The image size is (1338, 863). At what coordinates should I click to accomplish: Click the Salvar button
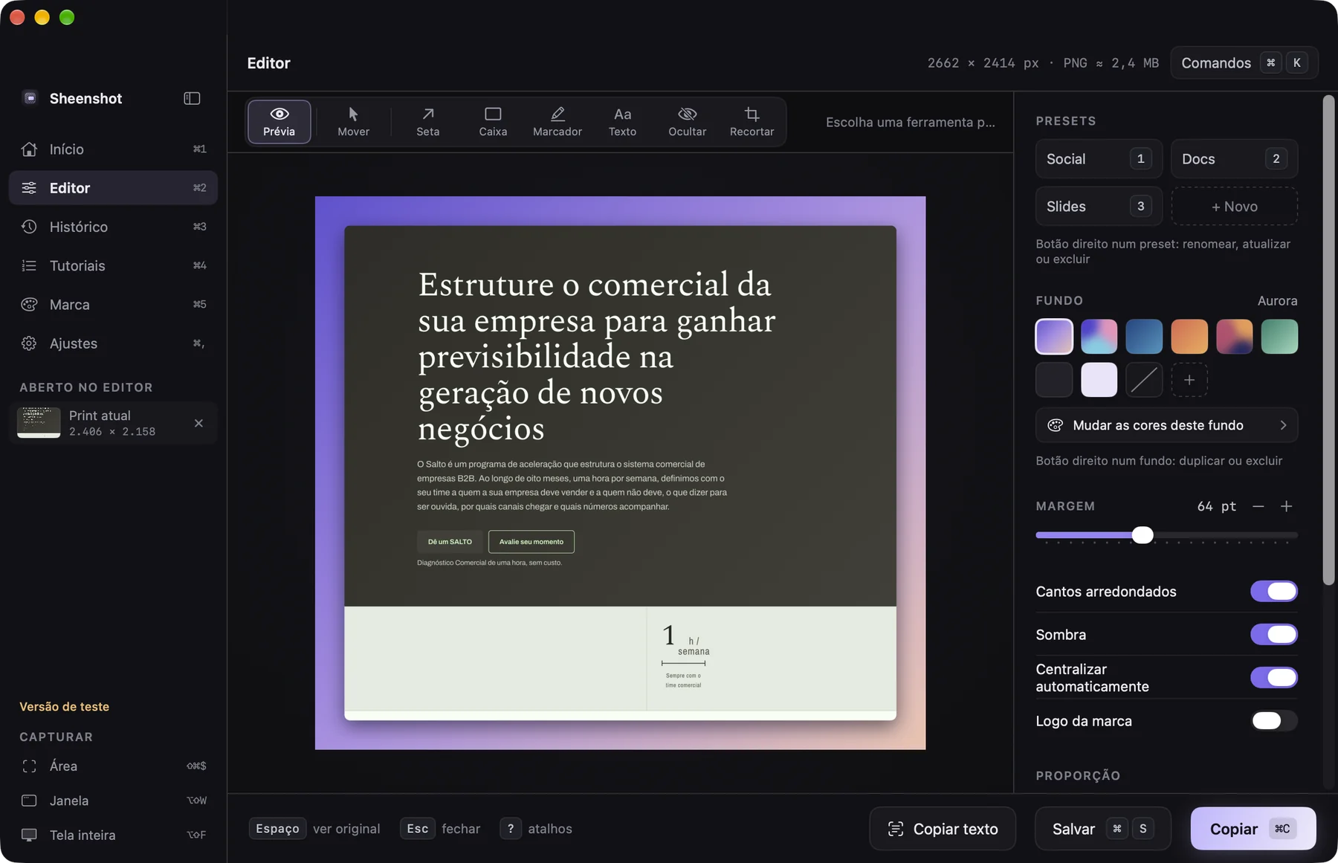pos(1103,828)
